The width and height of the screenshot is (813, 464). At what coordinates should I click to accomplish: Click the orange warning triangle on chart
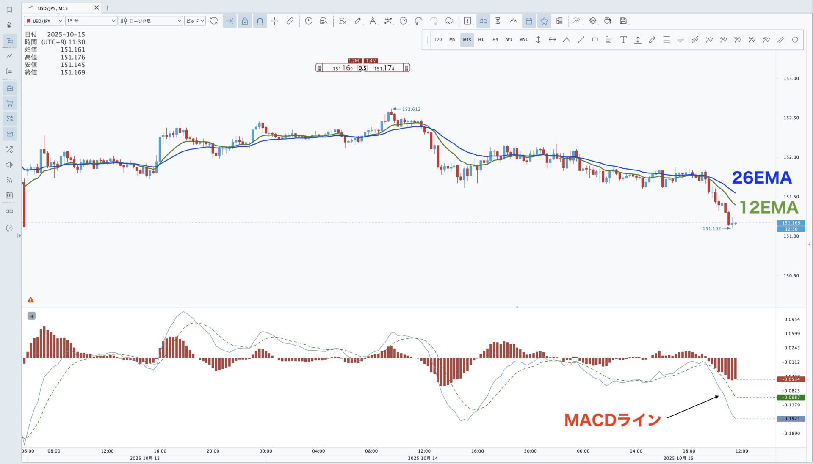coord(30,300)
